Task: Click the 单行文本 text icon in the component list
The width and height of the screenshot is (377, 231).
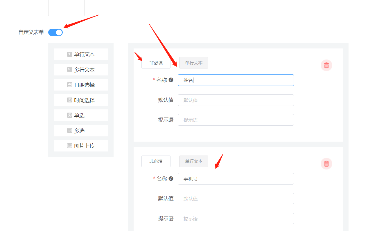Action: point(70,54)
